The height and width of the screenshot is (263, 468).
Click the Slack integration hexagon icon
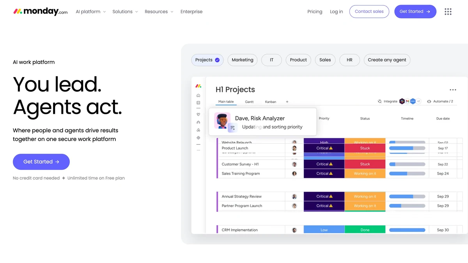coord(402,101)
